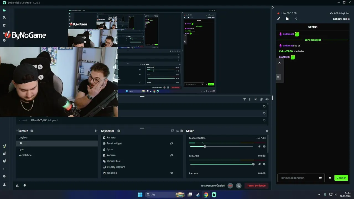
Task: Add a new source via Kaynaklar plus
Action: click(119, 131)
